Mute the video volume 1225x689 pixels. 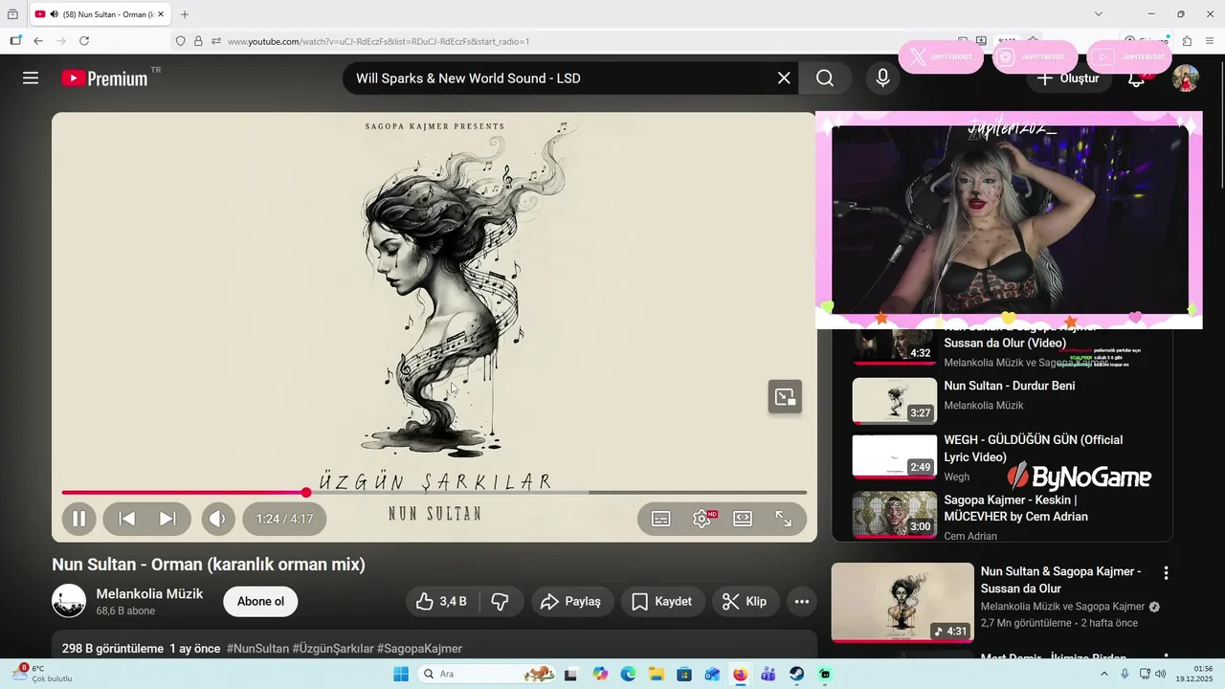[218, 519]
